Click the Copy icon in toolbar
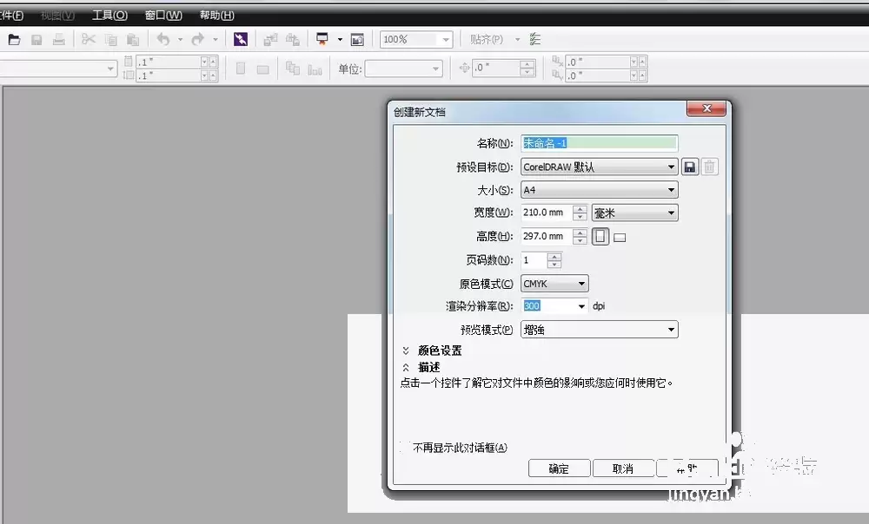Viewport: 869px width, 524px height. [x=111, y=39]
